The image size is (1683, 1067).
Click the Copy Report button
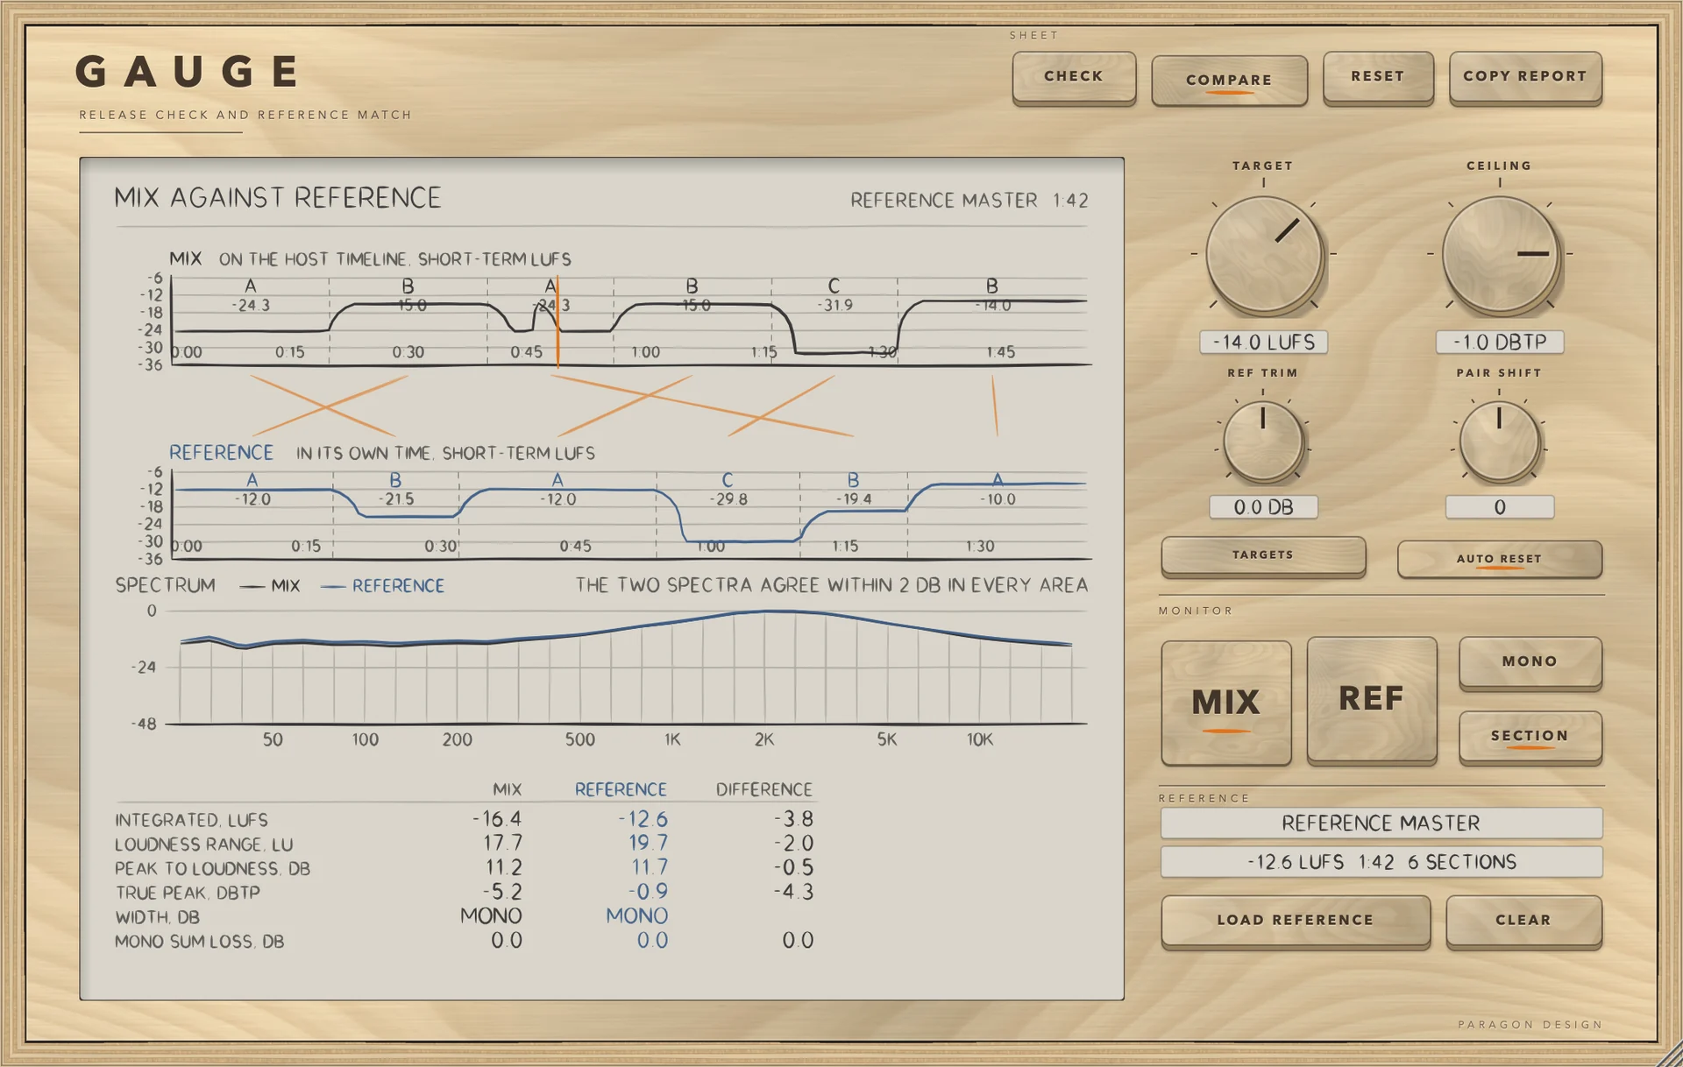pos(1525,77)
